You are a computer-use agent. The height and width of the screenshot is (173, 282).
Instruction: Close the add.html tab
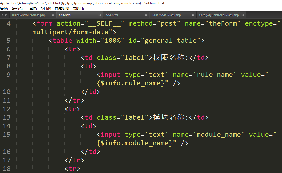146,15
